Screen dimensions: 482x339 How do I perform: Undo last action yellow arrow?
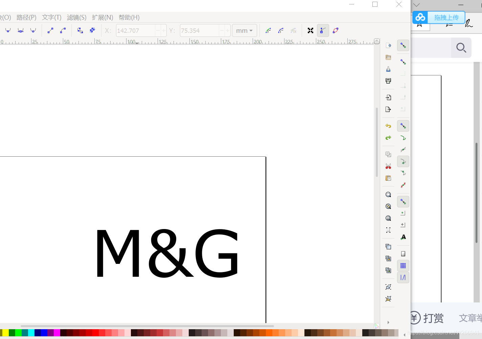pos(388,126)
